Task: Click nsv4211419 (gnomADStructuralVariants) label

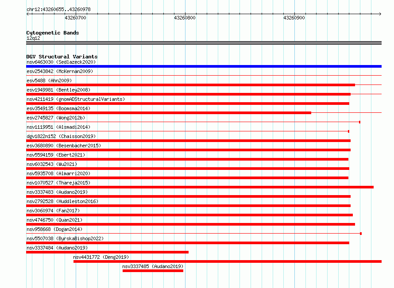Action: coord(76,99)
